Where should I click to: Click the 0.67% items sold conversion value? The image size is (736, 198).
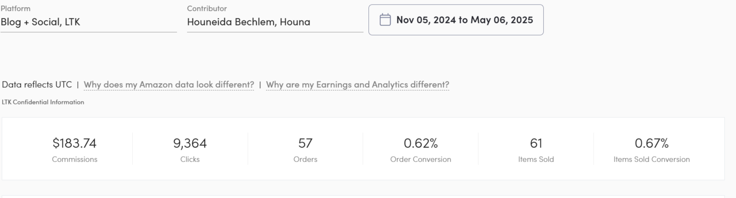point(652,143)
